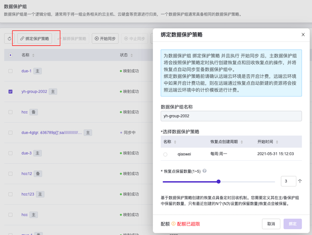Select the qiaowei policy radio button
The height and width of the screenshot is (235, 312).
pos(165,154)
